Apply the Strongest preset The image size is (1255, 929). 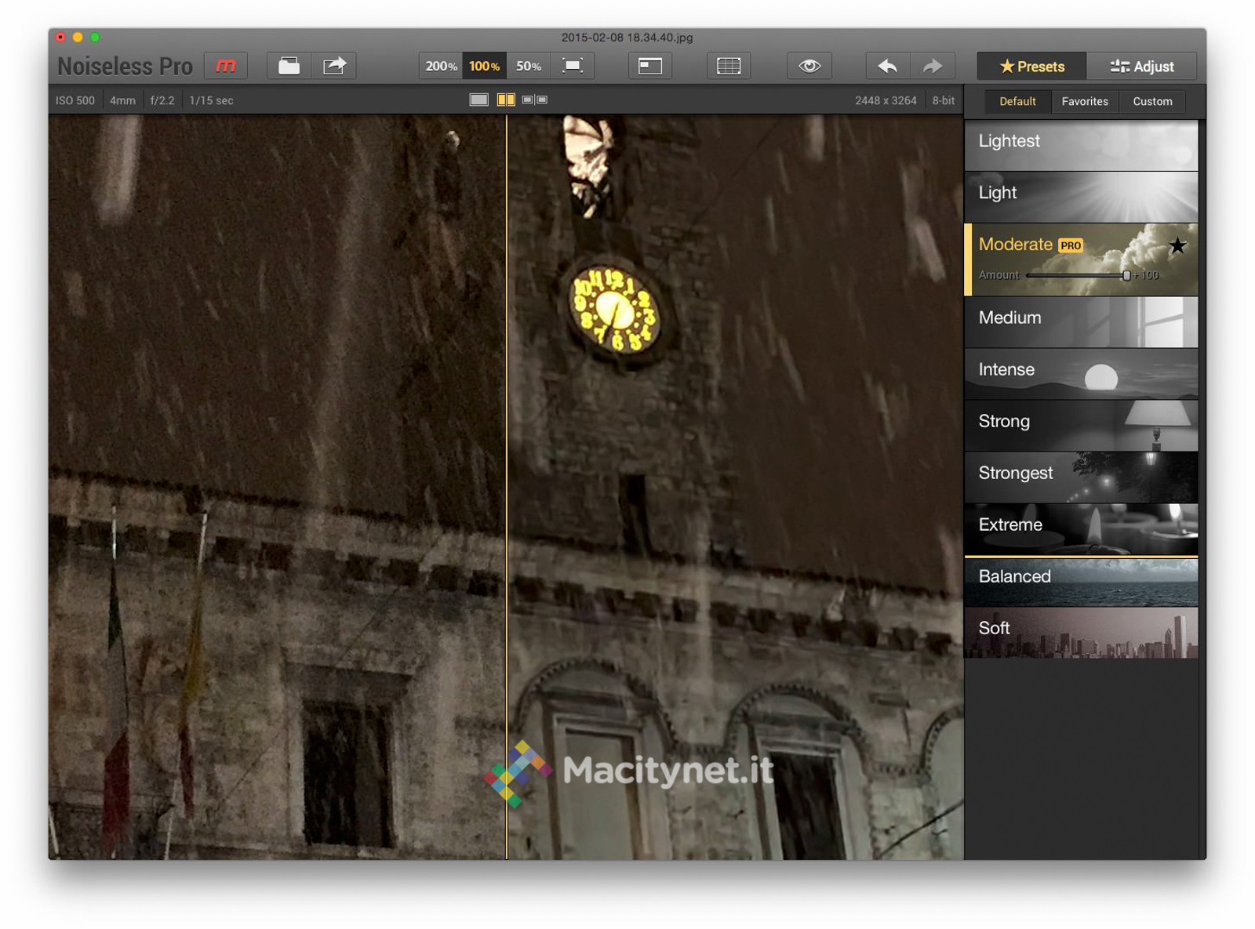pyautogui.click(x=1081, y=477)
